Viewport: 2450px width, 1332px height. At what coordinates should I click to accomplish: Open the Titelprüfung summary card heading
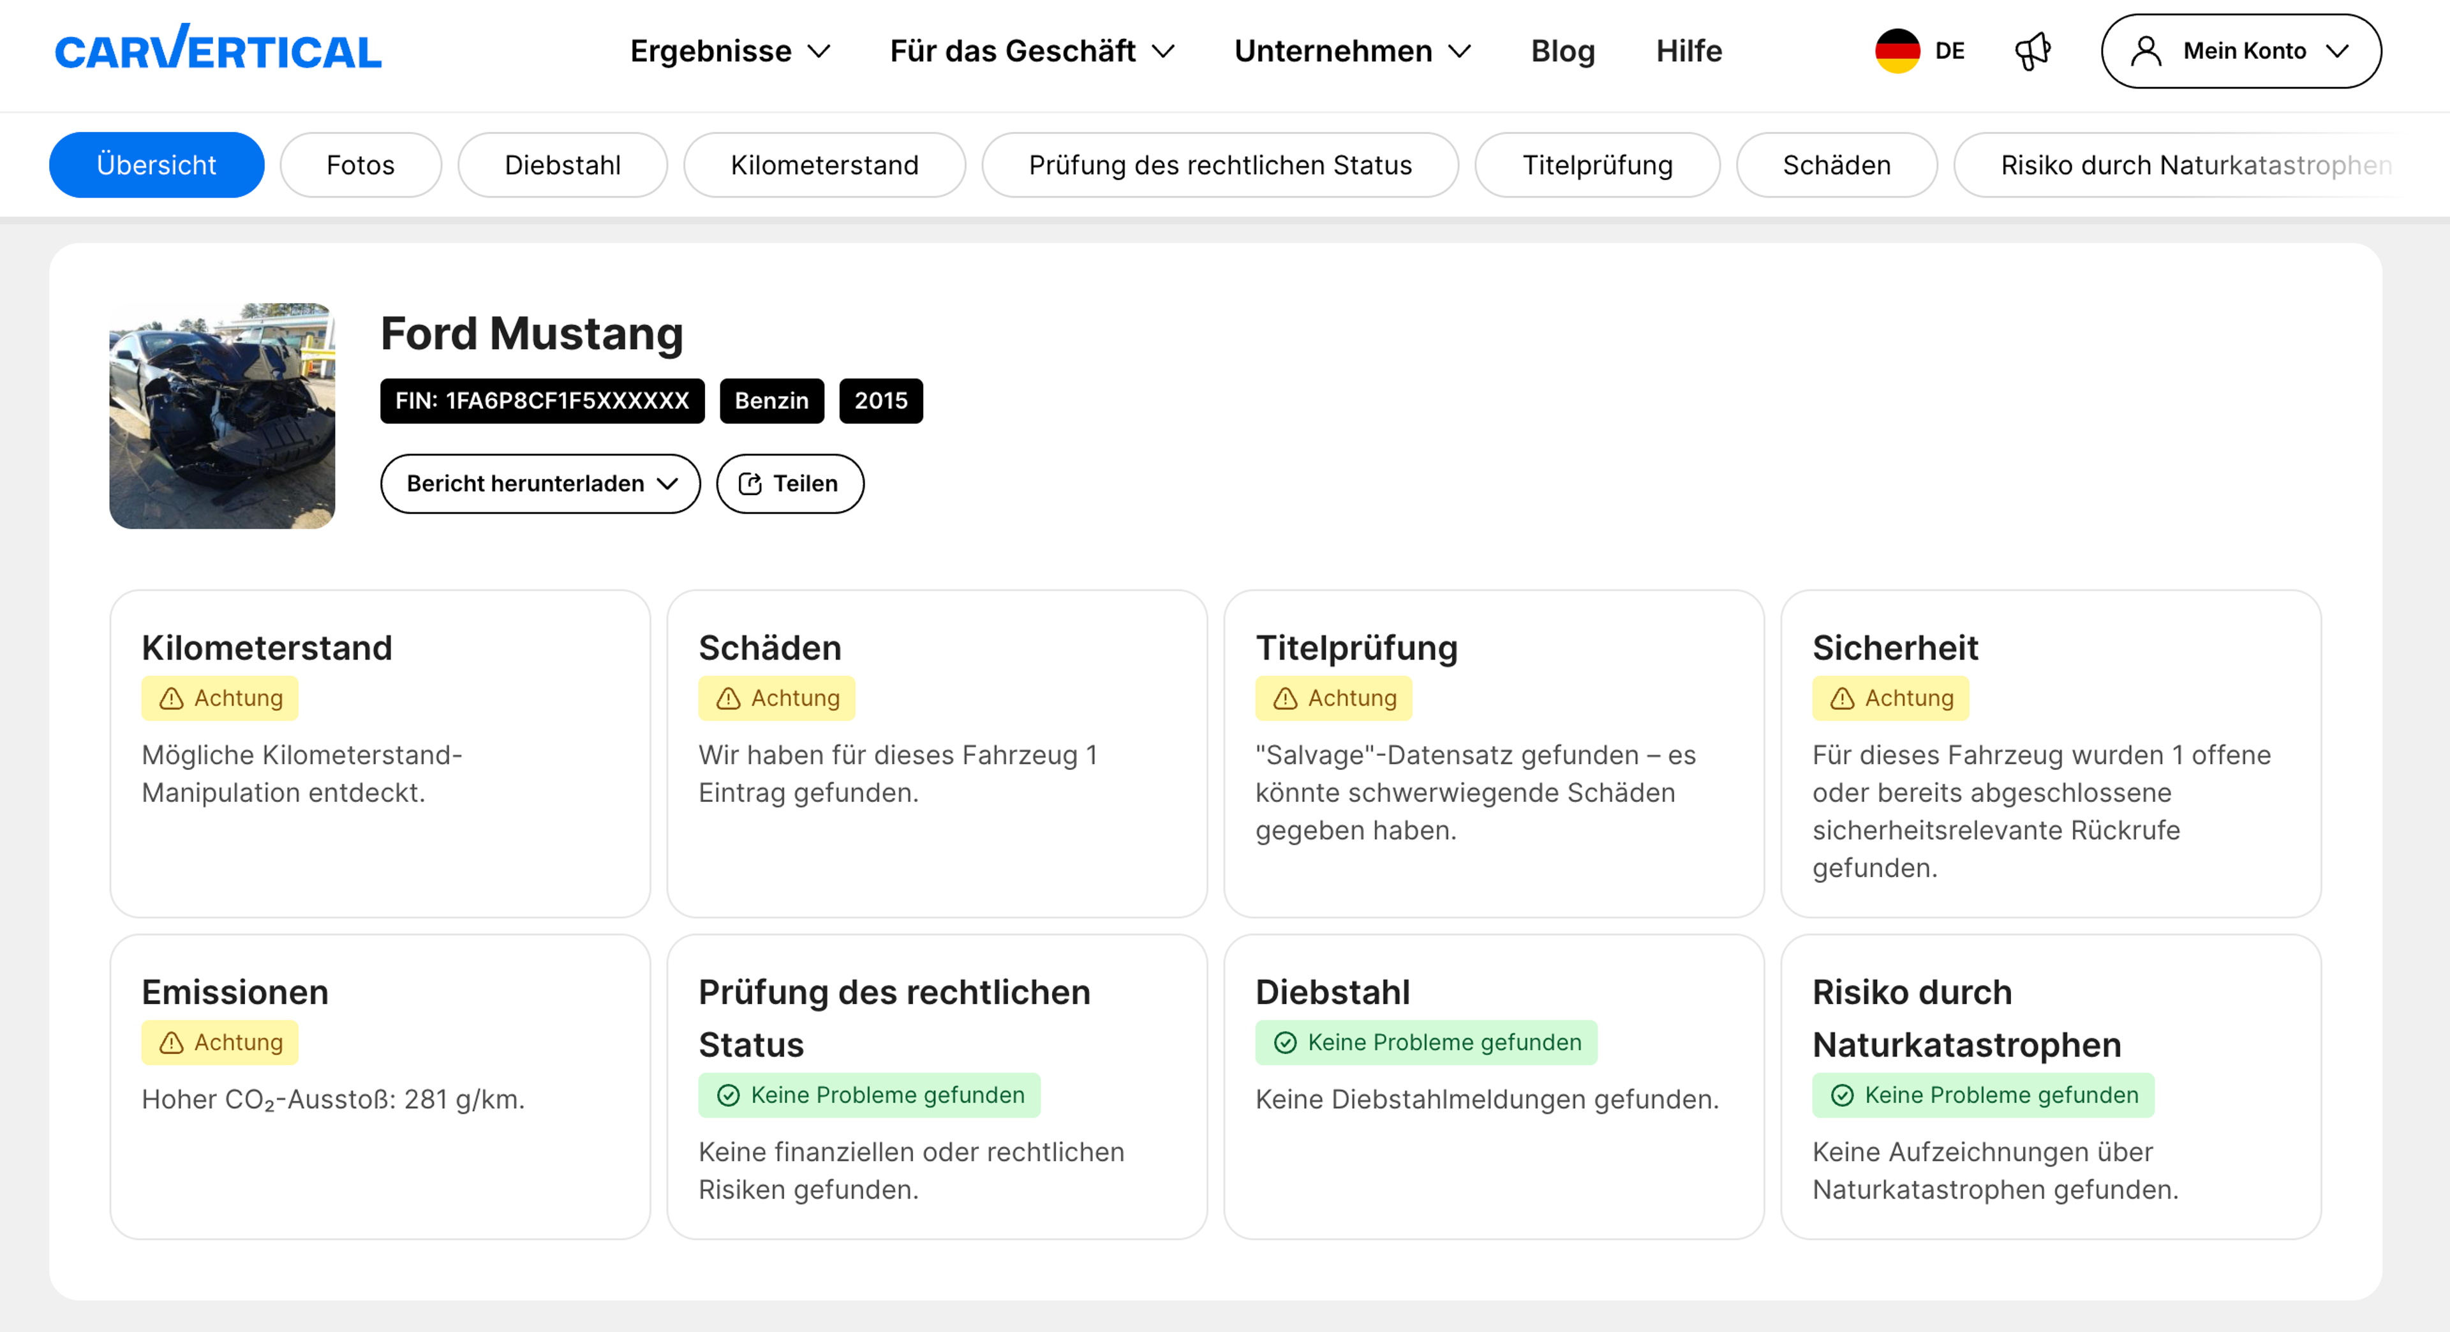[1356, 647]
